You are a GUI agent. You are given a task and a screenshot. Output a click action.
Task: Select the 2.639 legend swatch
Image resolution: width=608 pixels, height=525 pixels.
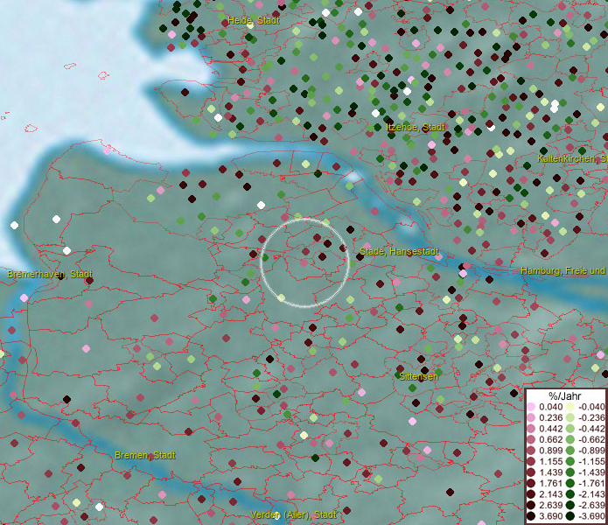(x=531, y=505)
